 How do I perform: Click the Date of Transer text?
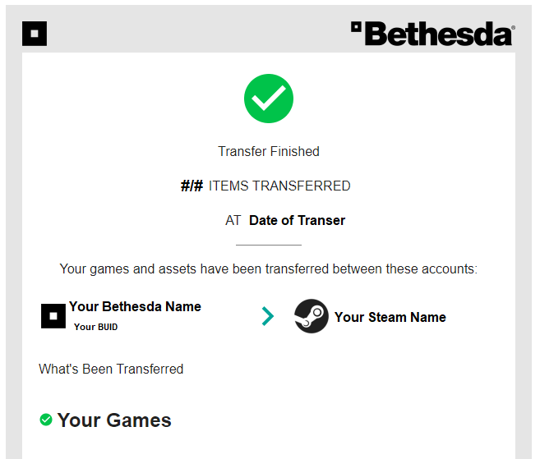297,220
